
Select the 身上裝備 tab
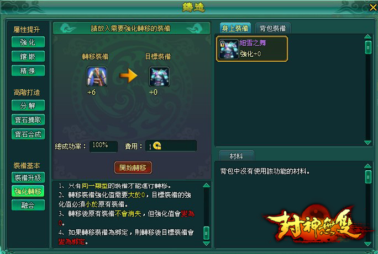(x=235, y=28)
